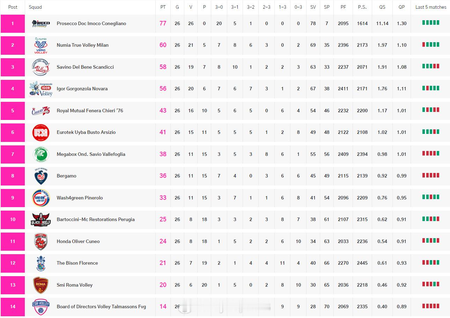Click Pinerolo's 33 points value
450x318 pixels.
163,198
